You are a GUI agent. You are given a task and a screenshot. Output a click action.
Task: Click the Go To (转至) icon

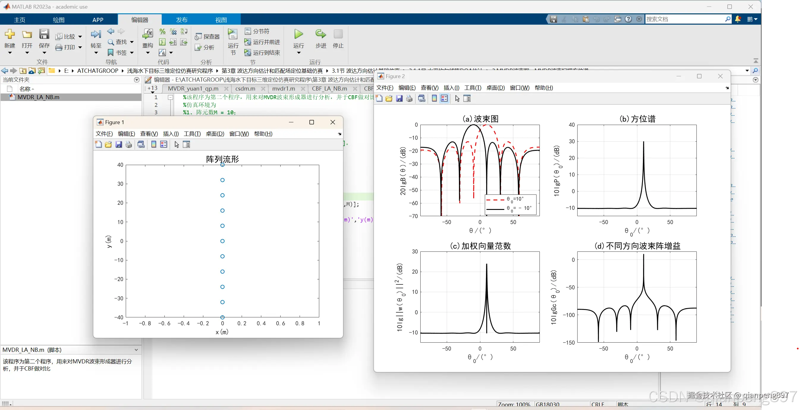tap(96, 35)
